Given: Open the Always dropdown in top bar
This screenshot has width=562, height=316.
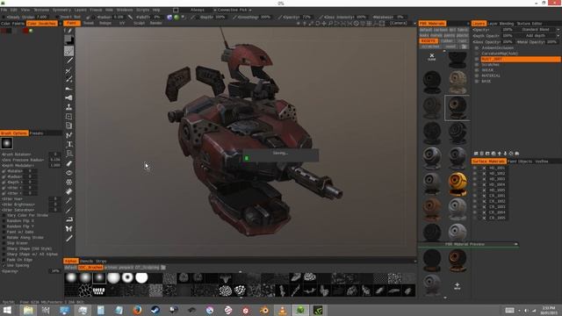Looking at the screenshot, I should pos(197,10).
